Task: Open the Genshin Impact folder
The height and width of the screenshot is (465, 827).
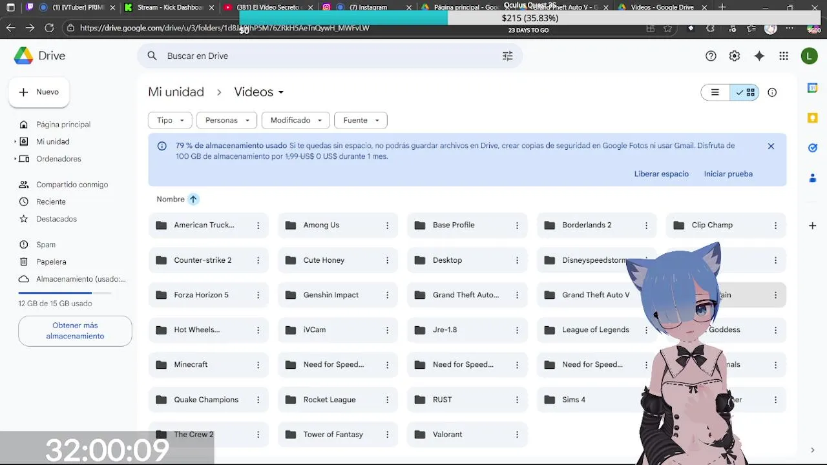Action: click(337, 295)
